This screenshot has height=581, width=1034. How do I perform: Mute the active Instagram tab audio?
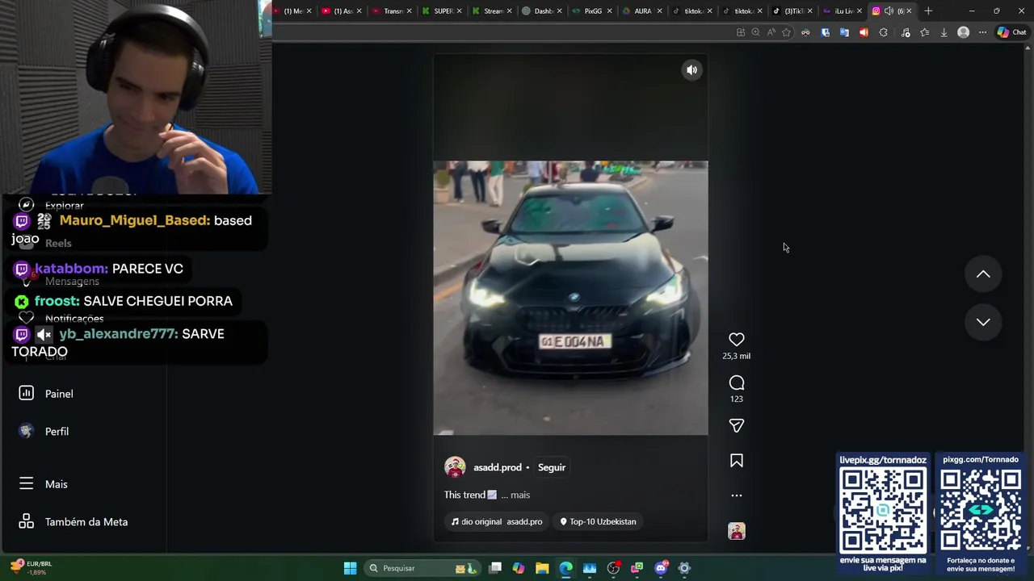(x=889, y=11)
